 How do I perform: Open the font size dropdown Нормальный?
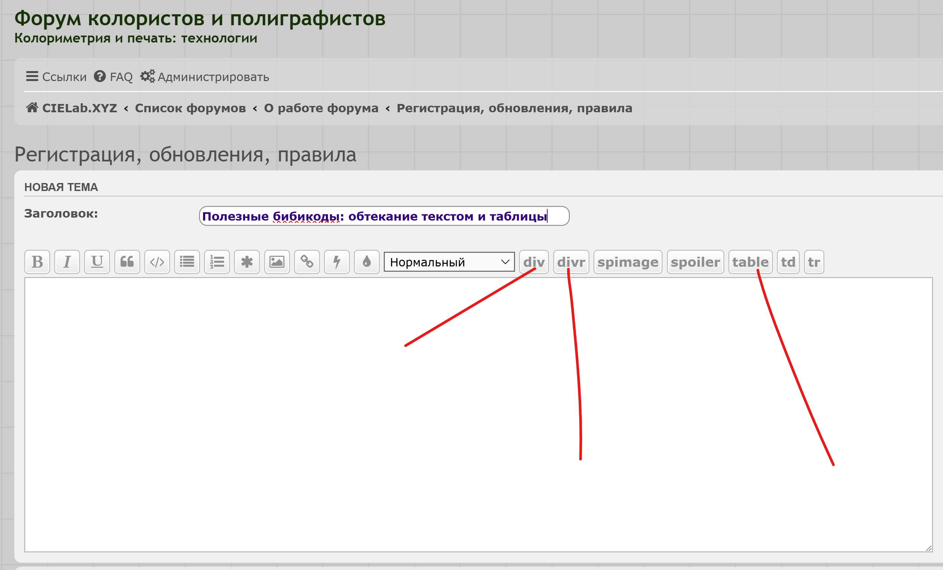coord(449,262)
